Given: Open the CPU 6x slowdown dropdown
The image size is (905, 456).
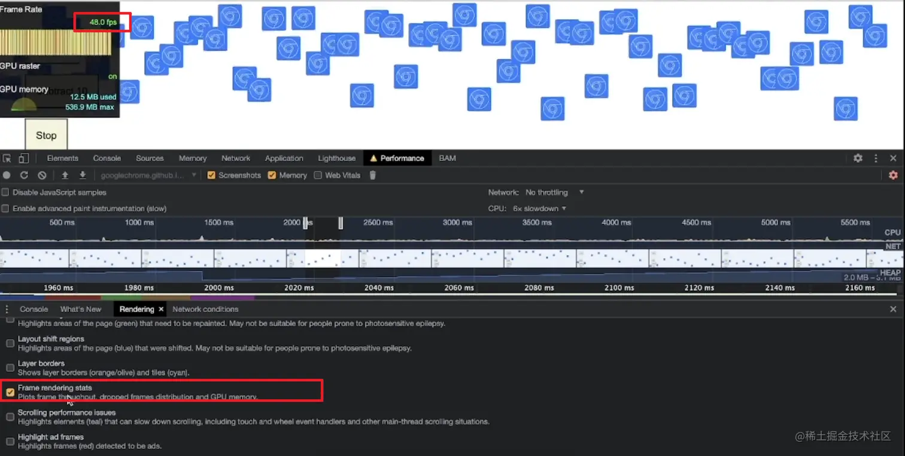Looking at the screenshot, I should pyautogui.click(x=539, y=209).
